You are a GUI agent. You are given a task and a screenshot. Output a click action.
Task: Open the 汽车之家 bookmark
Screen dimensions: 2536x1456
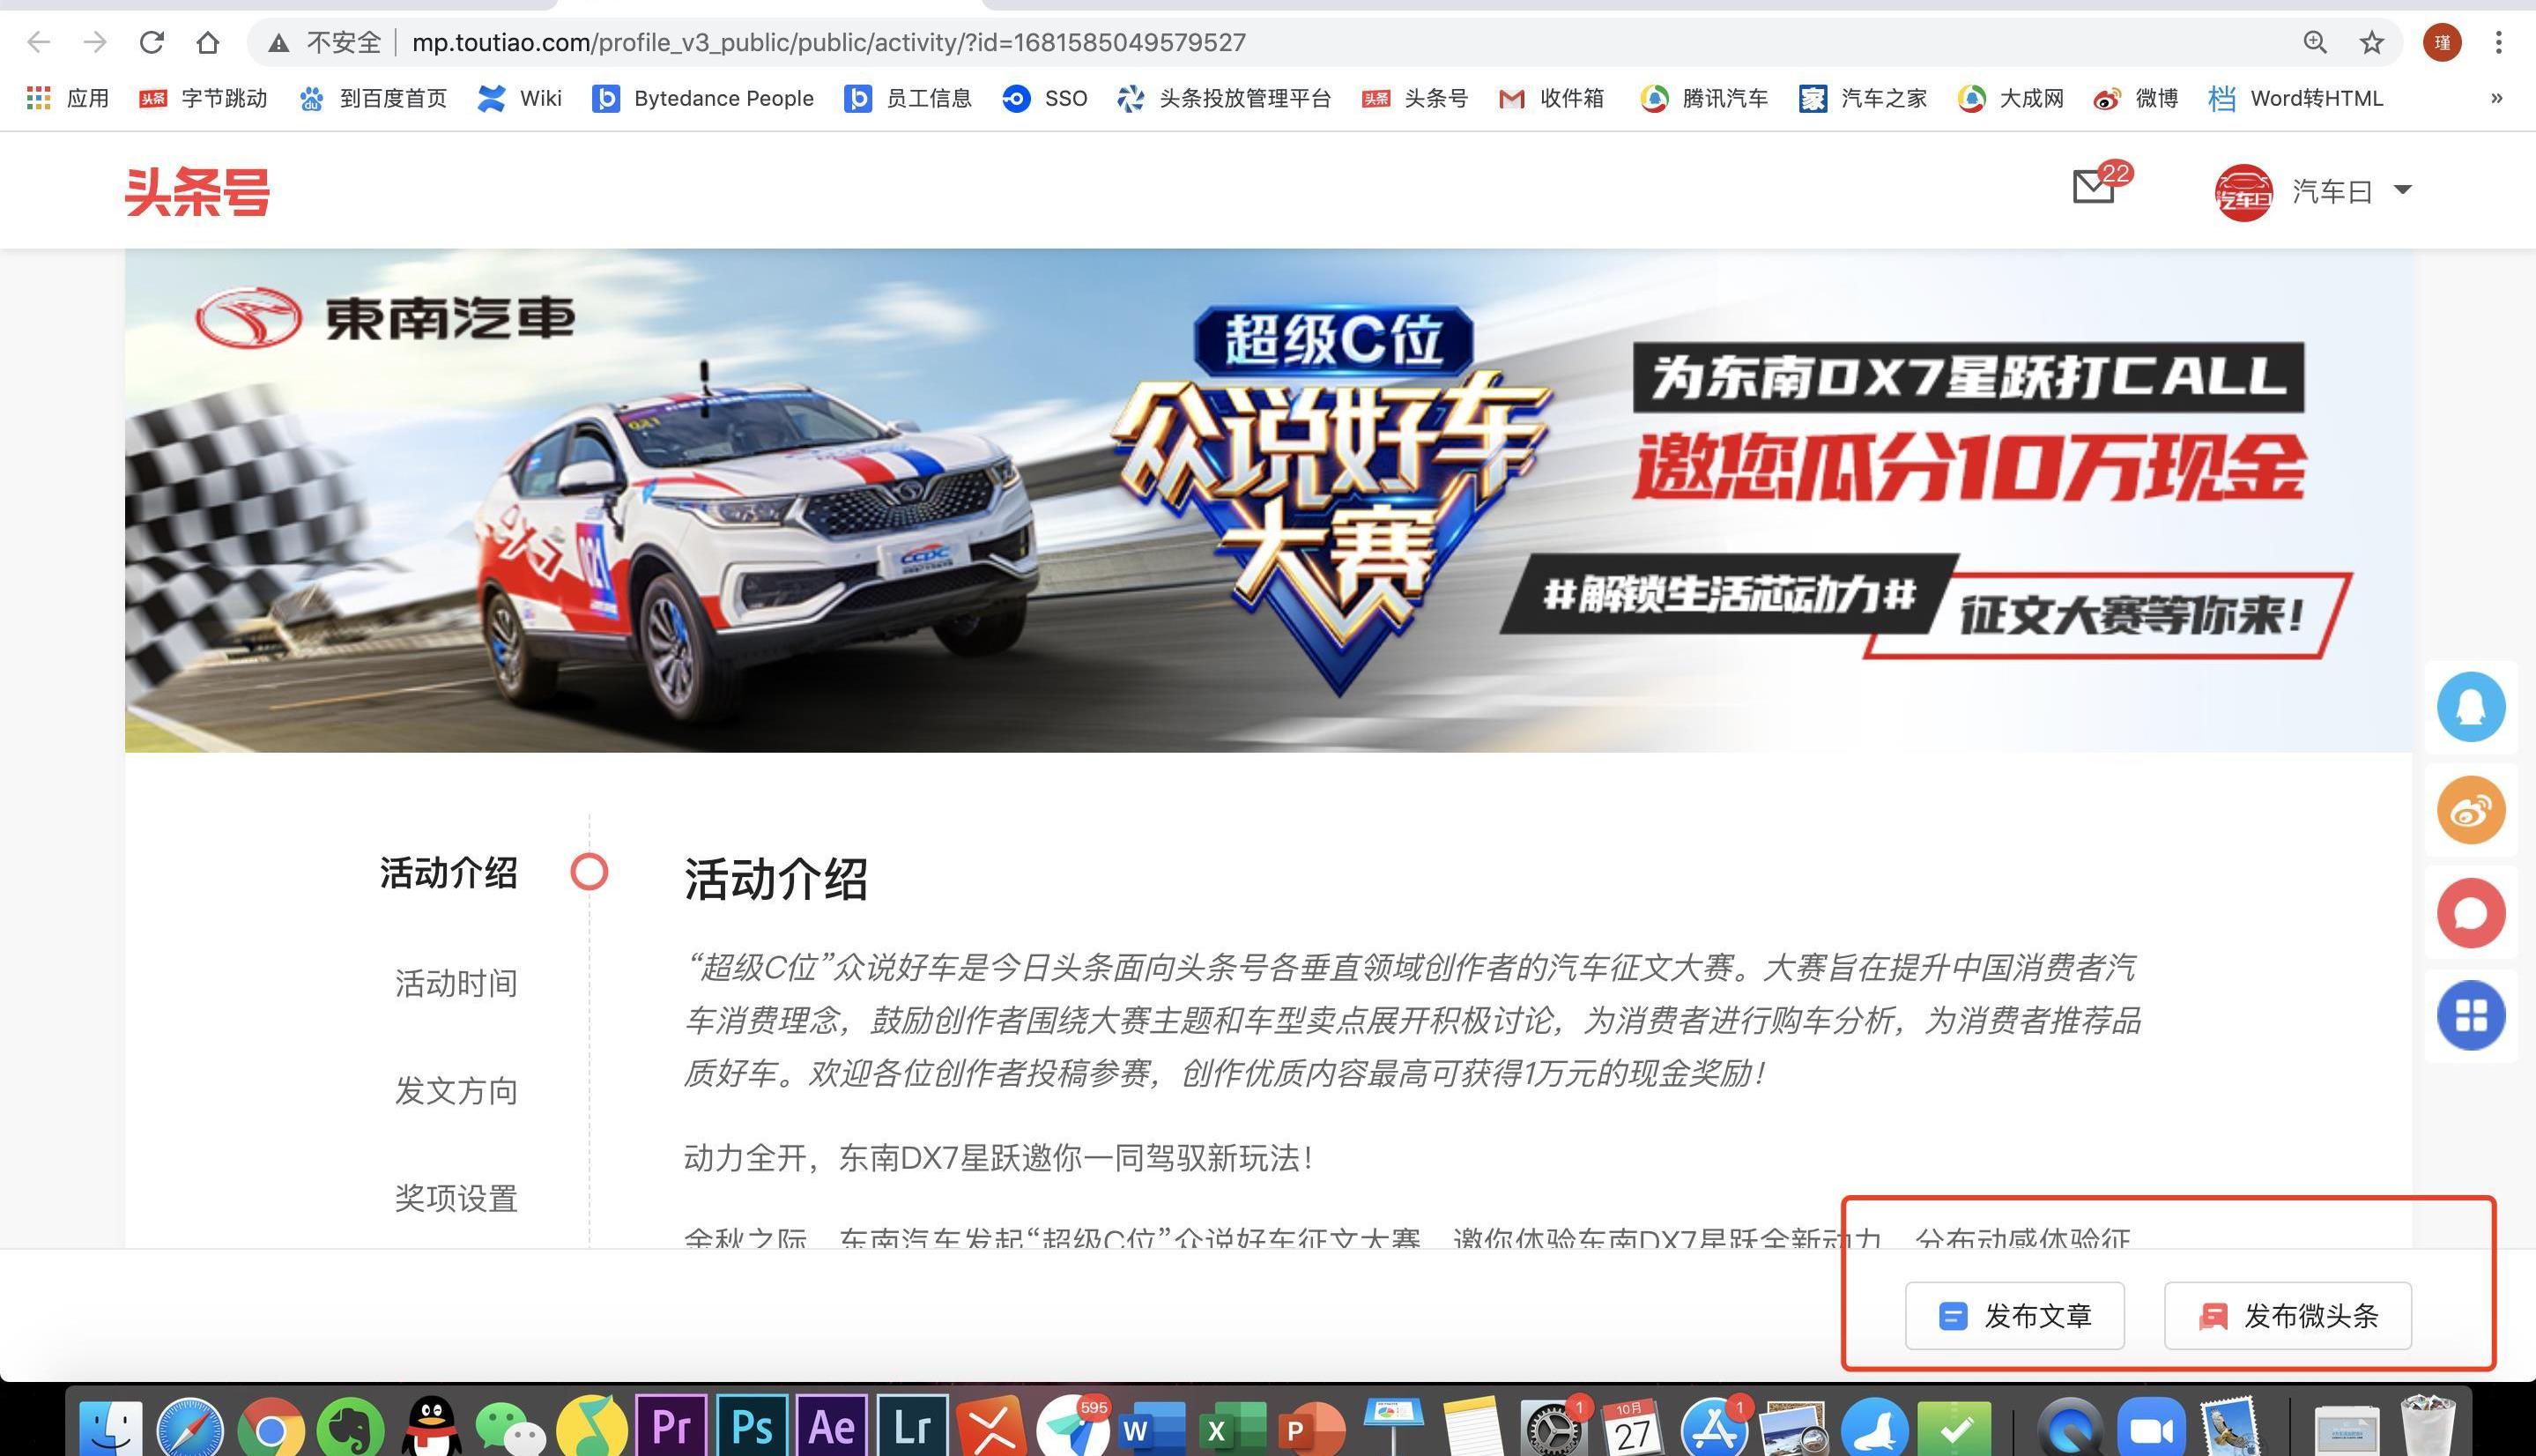pos(1862,98)
